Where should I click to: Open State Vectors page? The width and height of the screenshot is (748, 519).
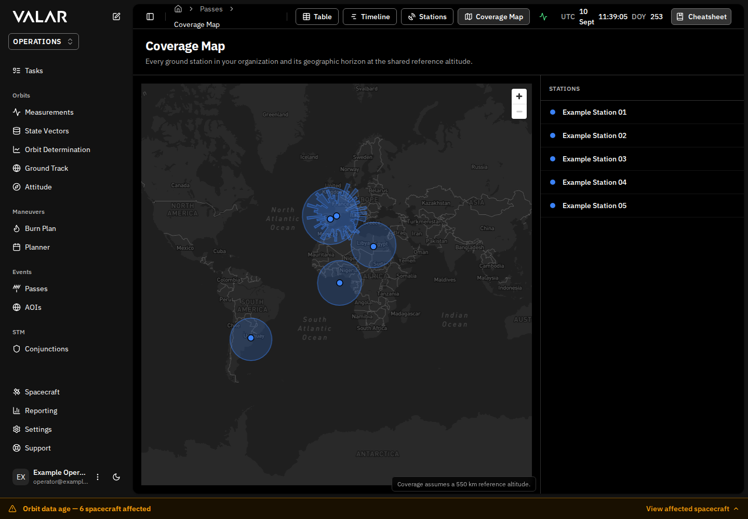tap(66, 131)
